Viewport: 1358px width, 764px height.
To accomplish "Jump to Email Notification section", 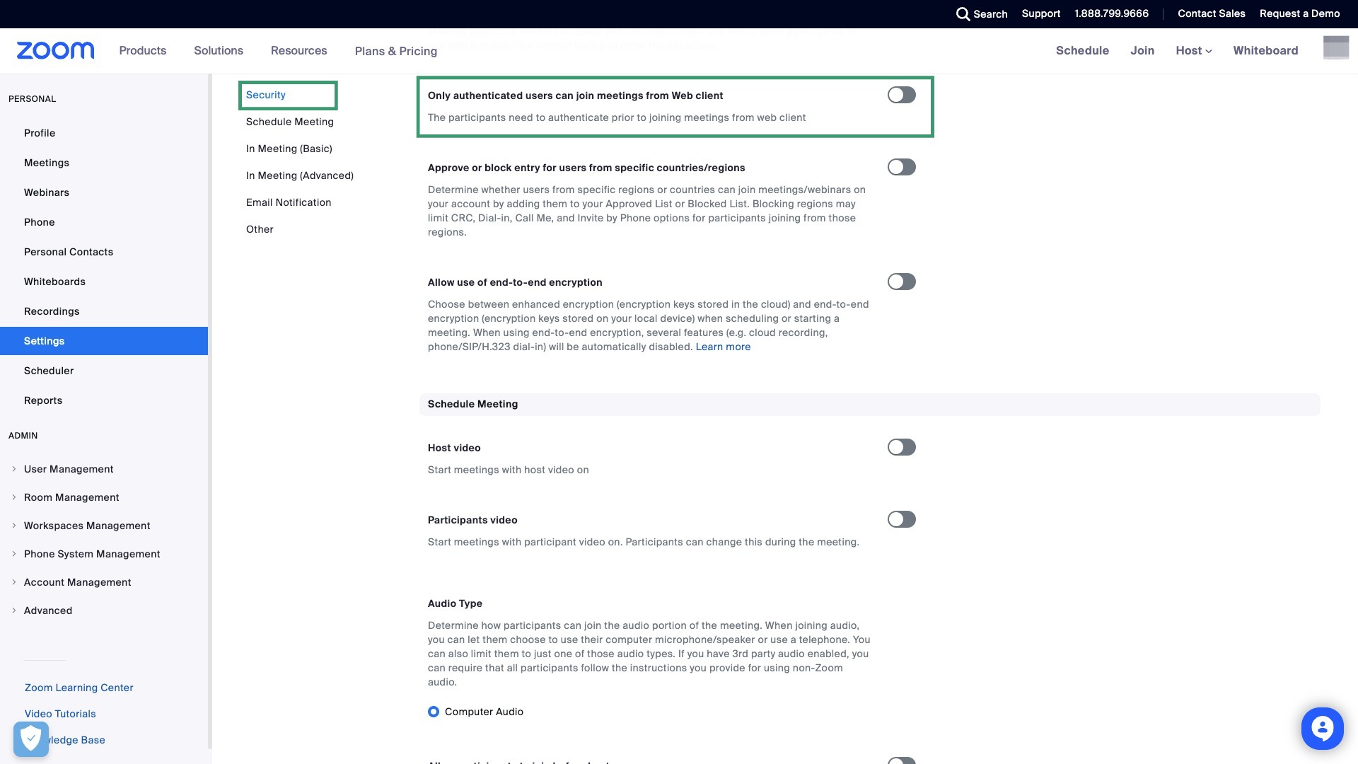I will point(289,202).
